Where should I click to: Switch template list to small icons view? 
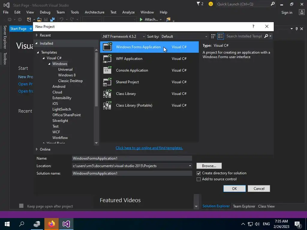pos(213,36)
